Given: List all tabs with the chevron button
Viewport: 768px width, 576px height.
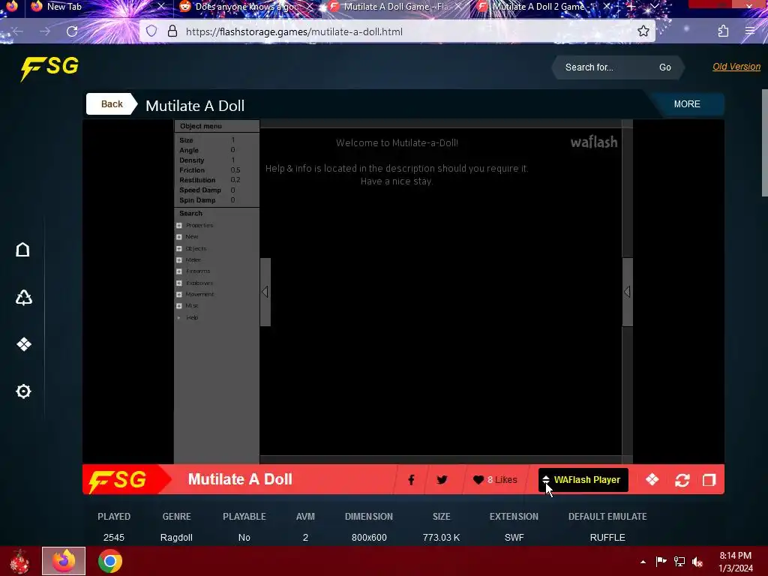Looking at the screenshot, I should pyautogui.click(x=654, y=6).
